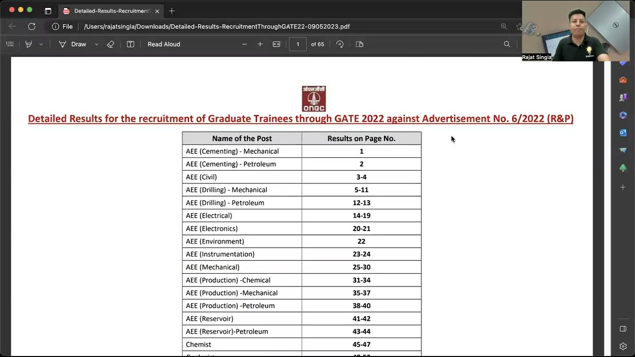Click the ONGC logo image
Screen dimensions: 635x357
(314, 99)
